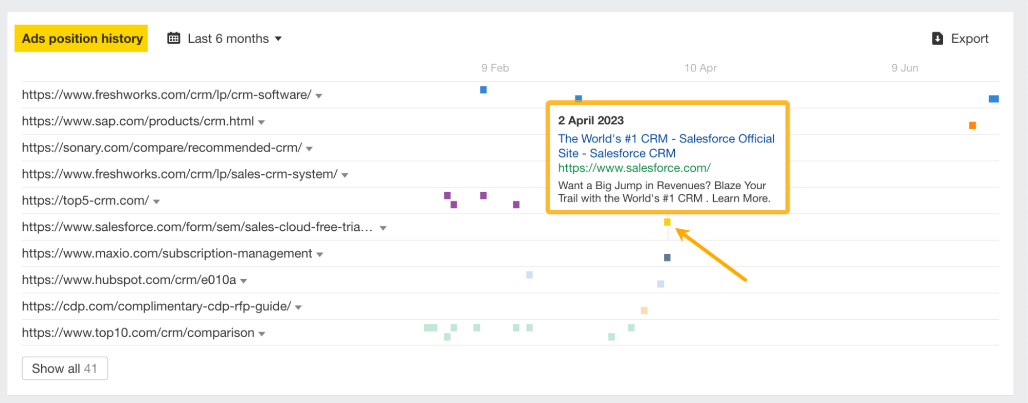Select the yellow ad marker indicated by the arrow
The width and height of the screenshot is (1028, 403).
click(667, 222)
